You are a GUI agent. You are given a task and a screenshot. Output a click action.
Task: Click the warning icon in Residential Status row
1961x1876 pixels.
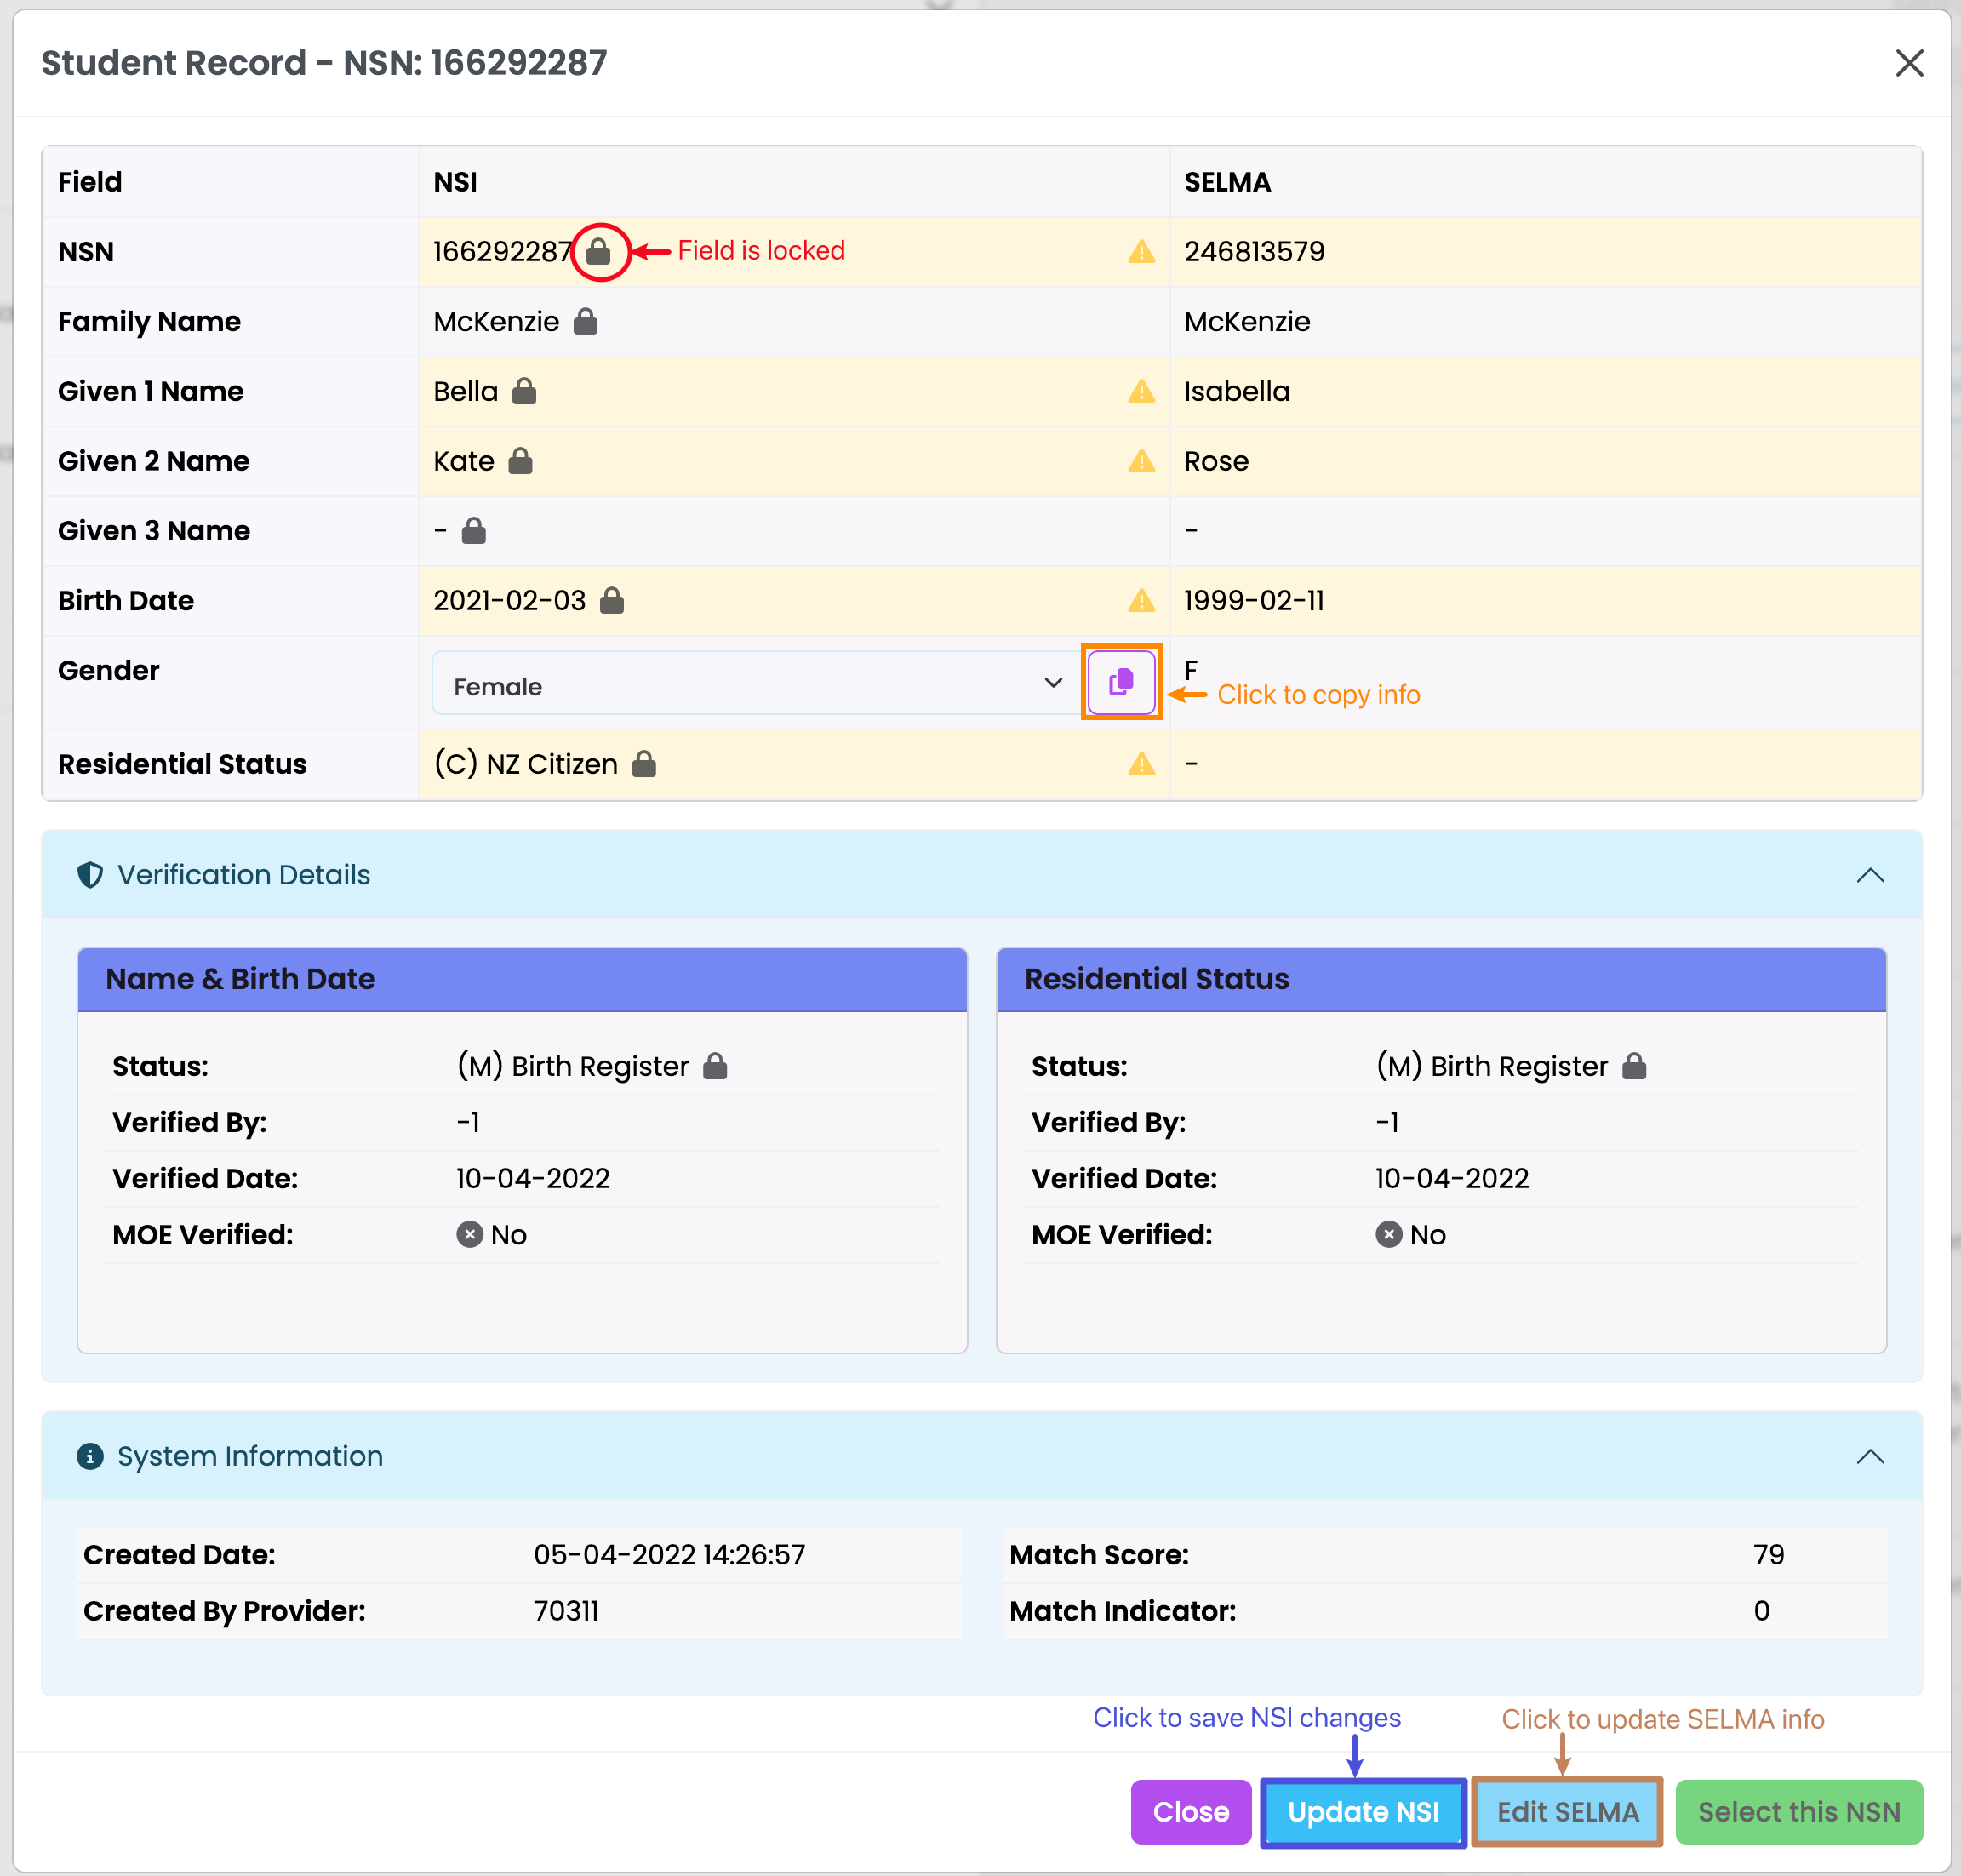(1141, 764)
